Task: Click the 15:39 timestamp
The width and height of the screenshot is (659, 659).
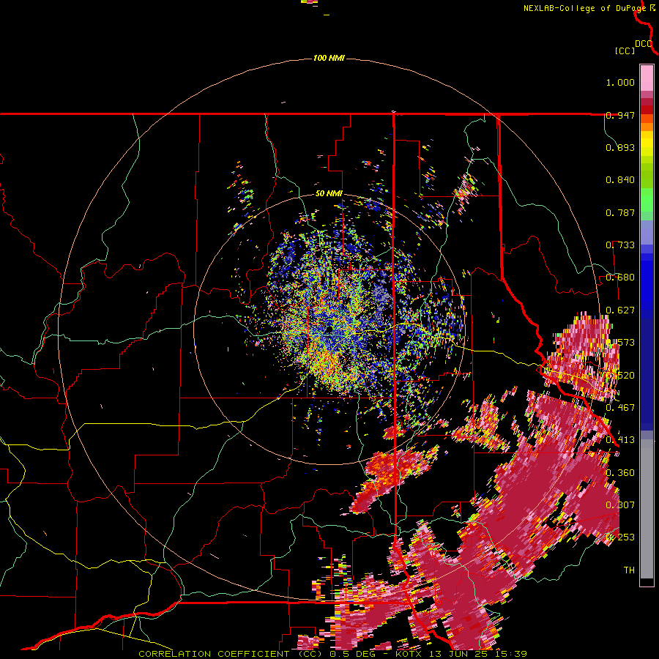Action: [510, 654]
